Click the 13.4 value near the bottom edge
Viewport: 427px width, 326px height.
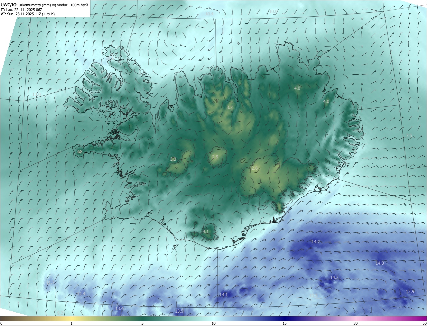[x=119, y=308]
